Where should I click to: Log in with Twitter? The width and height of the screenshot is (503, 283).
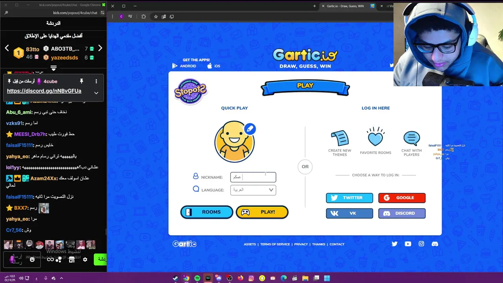349,198
